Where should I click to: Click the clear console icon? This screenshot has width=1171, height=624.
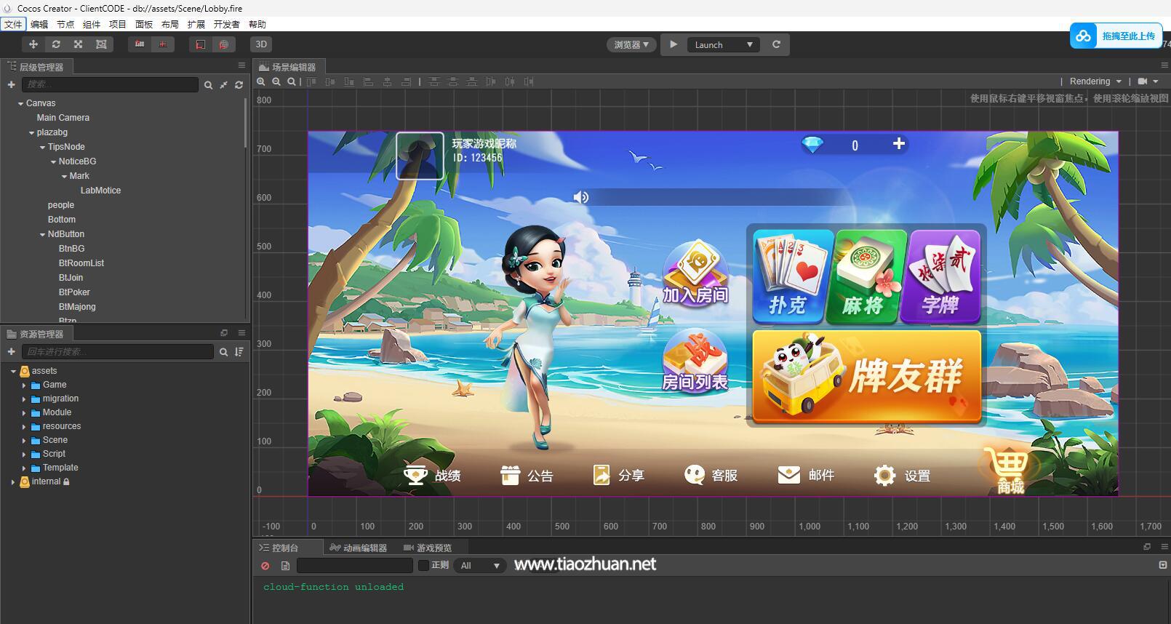coord(265,566)
